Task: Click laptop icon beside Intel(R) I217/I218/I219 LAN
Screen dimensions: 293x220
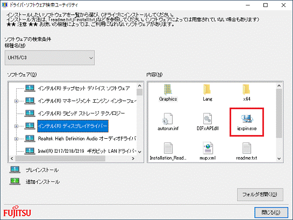Action: click(x=30, y=151)
